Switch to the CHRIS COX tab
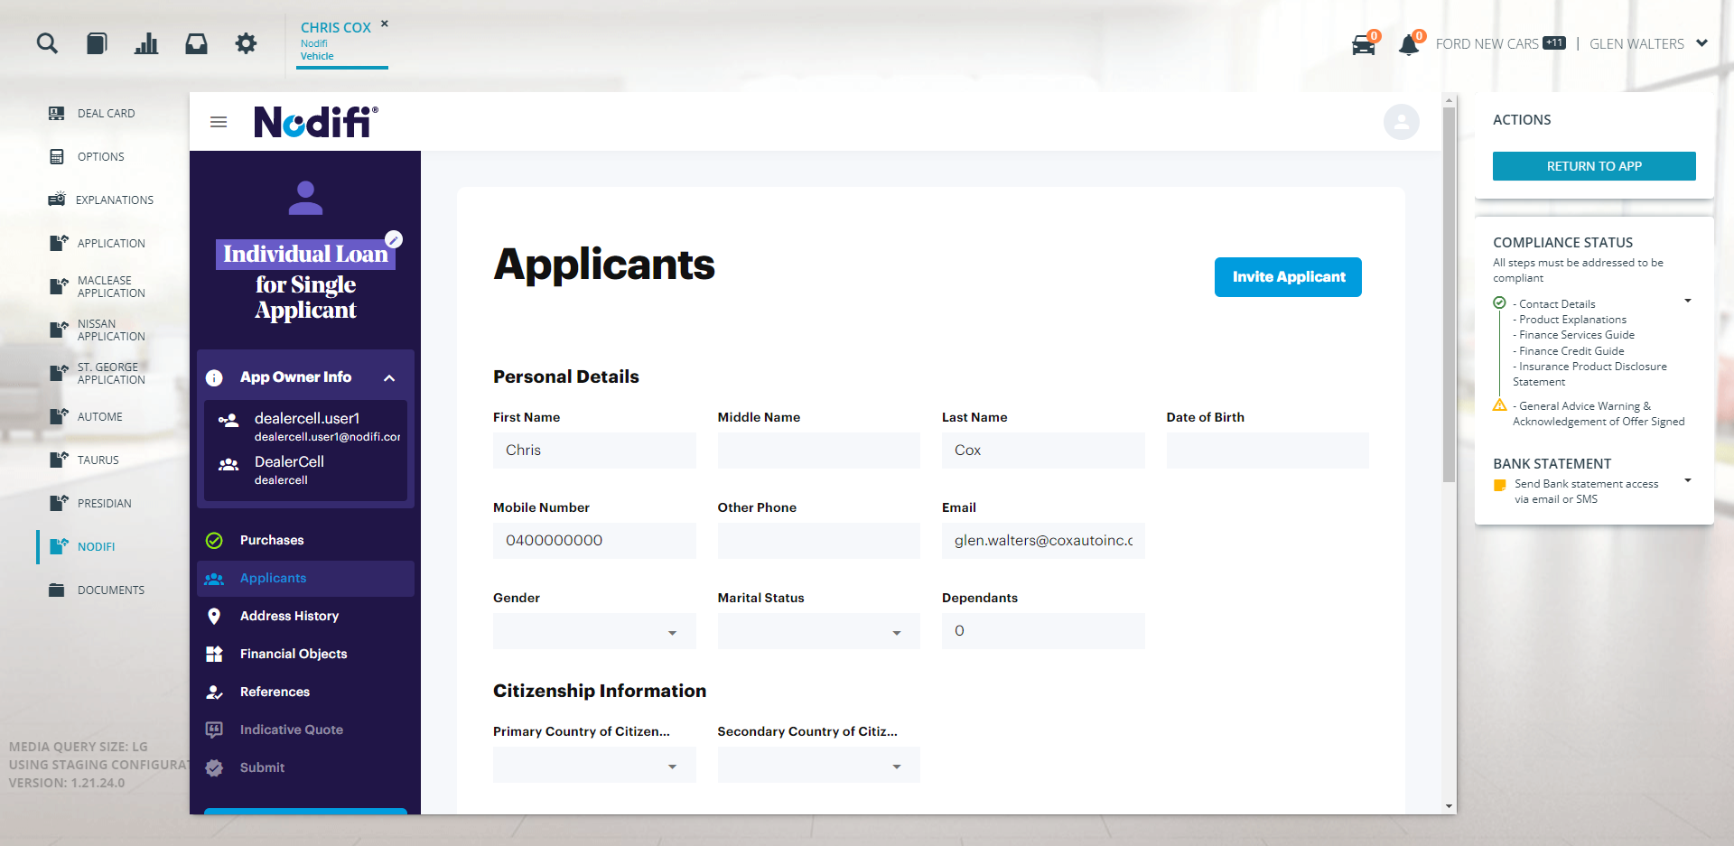Viewport: 1734px width, 846px height. point(336,28)
